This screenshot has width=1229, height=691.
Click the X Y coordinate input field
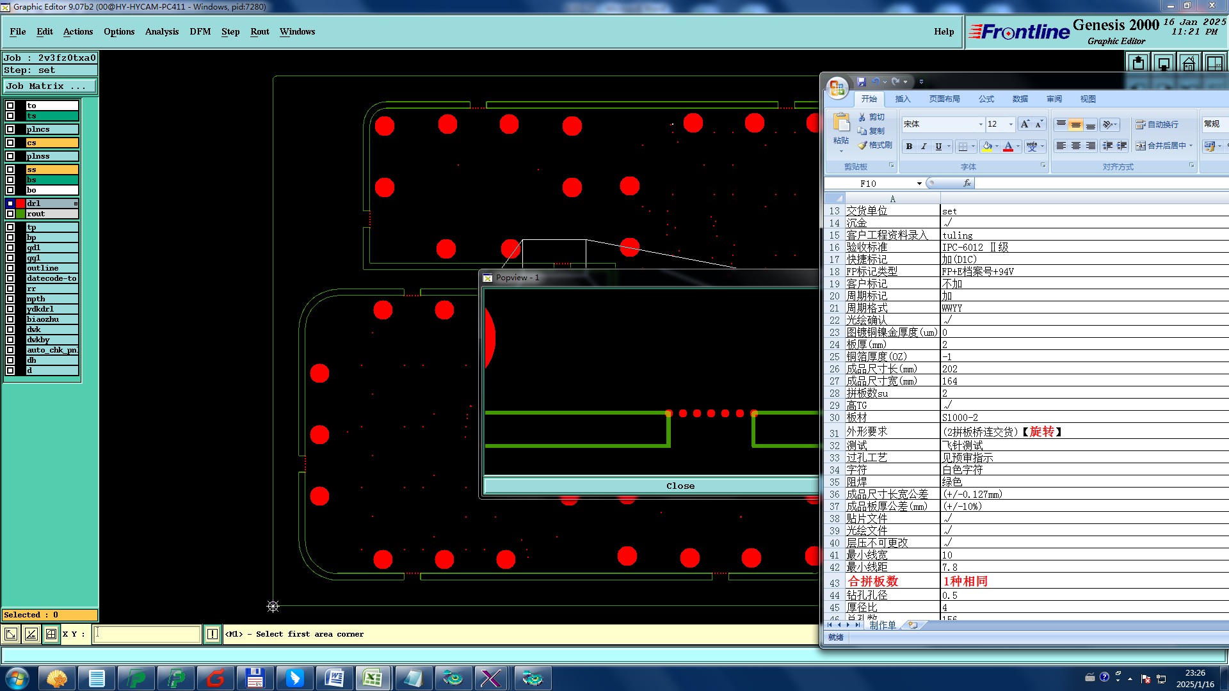pyautogui.click(x=147, y=634)
